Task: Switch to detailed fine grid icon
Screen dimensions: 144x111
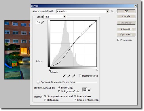Action: [89, 89]
